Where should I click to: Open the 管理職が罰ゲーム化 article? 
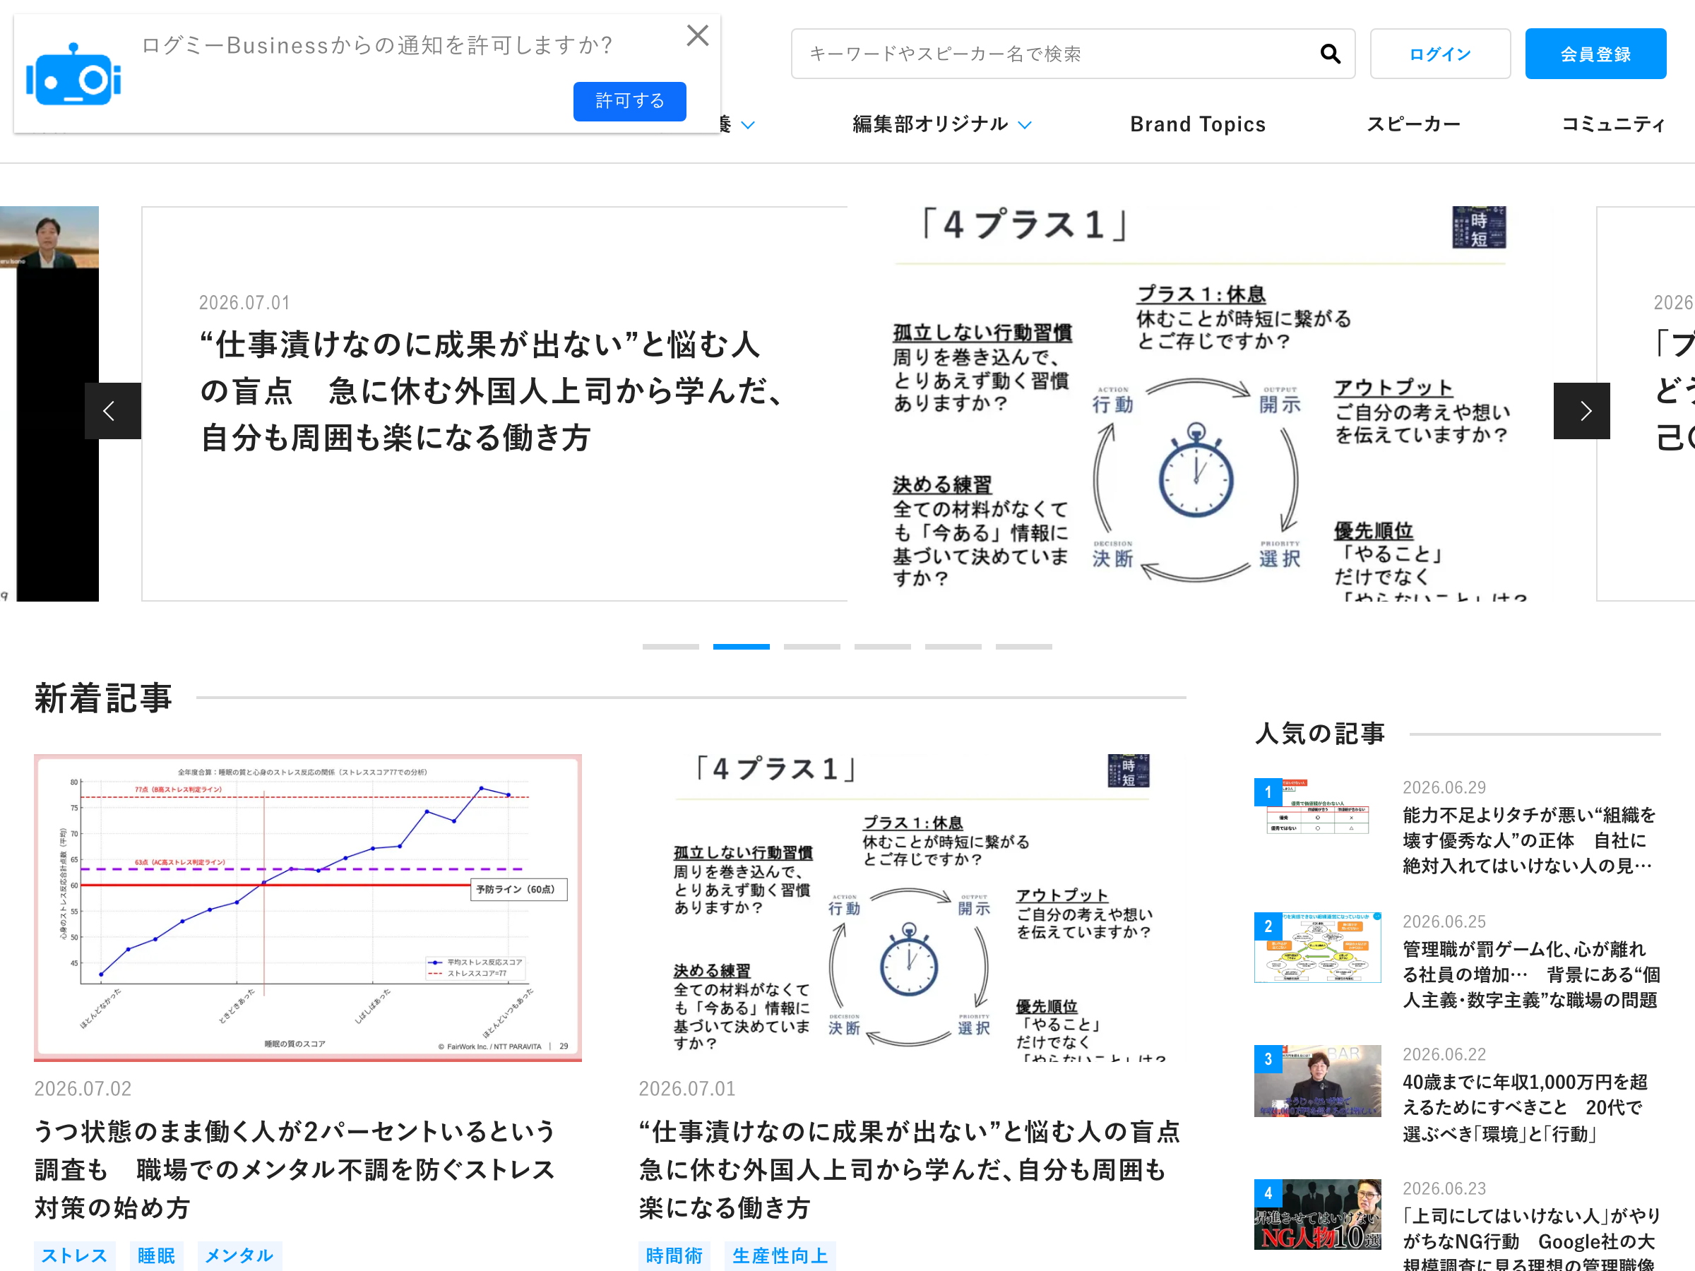click(x=1531, y=974)
